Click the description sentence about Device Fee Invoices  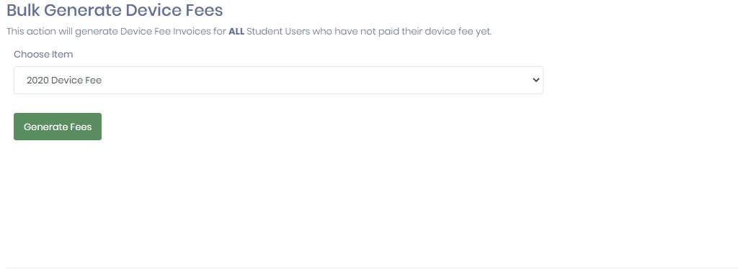[249, 32]
